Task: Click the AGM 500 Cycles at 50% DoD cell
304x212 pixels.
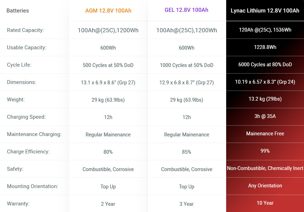Action: coord(108,65)
